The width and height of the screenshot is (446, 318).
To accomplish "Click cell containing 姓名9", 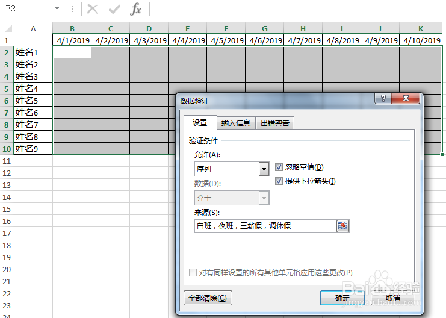I will [33, 149].
